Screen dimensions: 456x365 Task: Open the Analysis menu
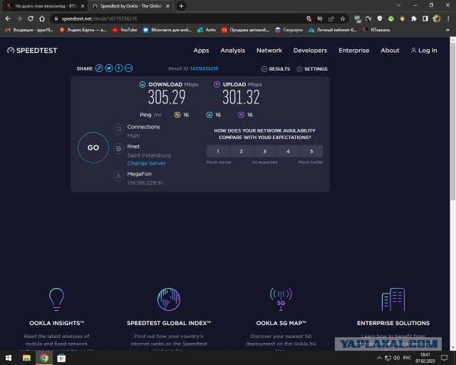(233, 51)
